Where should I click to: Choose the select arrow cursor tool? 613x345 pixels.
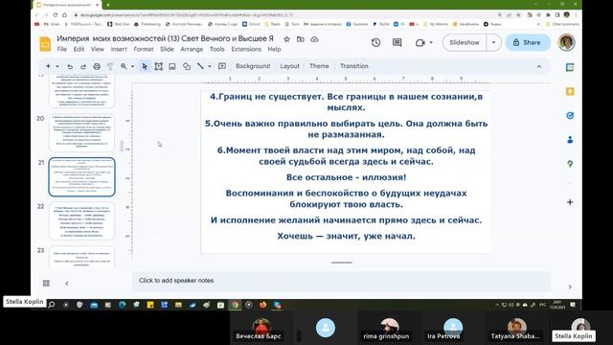tap(145, 66)
